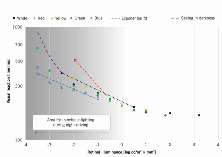Select the purple dashed Seeing in darkness line sample
This screenshot has width=222, height=157.
tap(175, 18)
